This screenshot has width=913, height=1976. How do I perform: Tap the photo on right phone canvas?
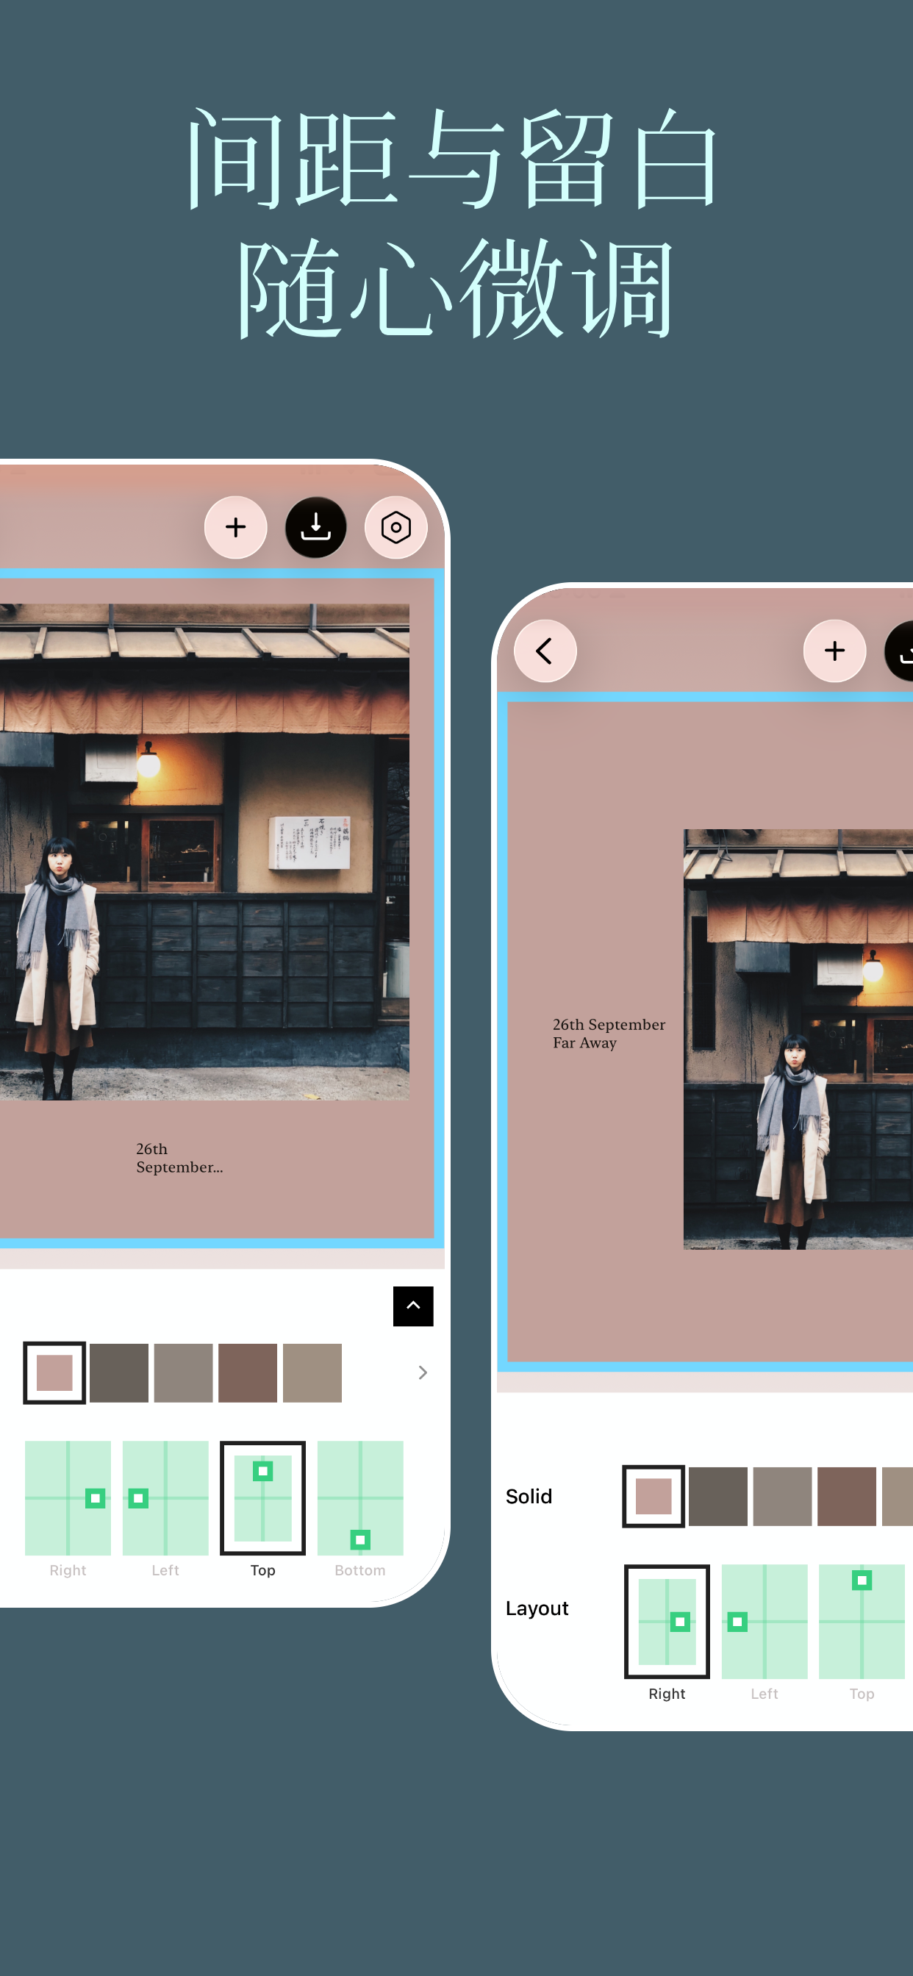tap(798, 1039)
